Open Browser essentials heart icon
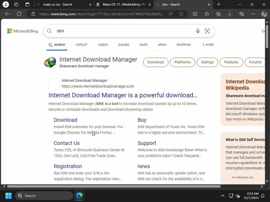 click(242, 14)
